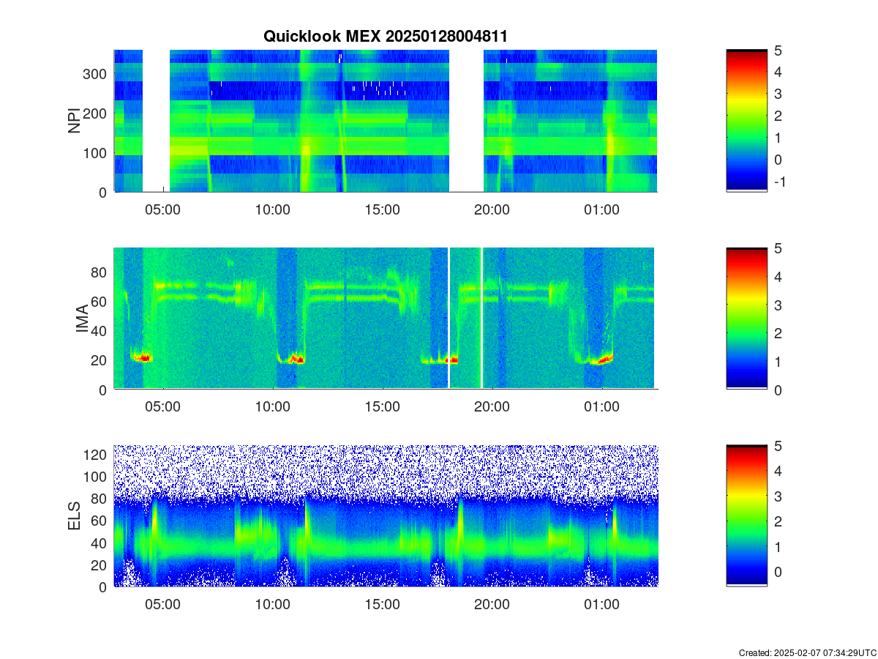The height and width of the screenshot is (659, 878).
Task: Click the IMA plot's colorbar
Action: 746,319
